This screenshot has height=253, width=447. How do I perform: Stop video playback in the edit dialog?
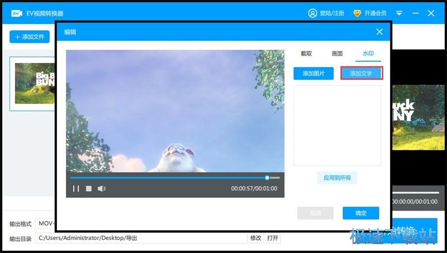pyautogui.click(x=89, y=188)
